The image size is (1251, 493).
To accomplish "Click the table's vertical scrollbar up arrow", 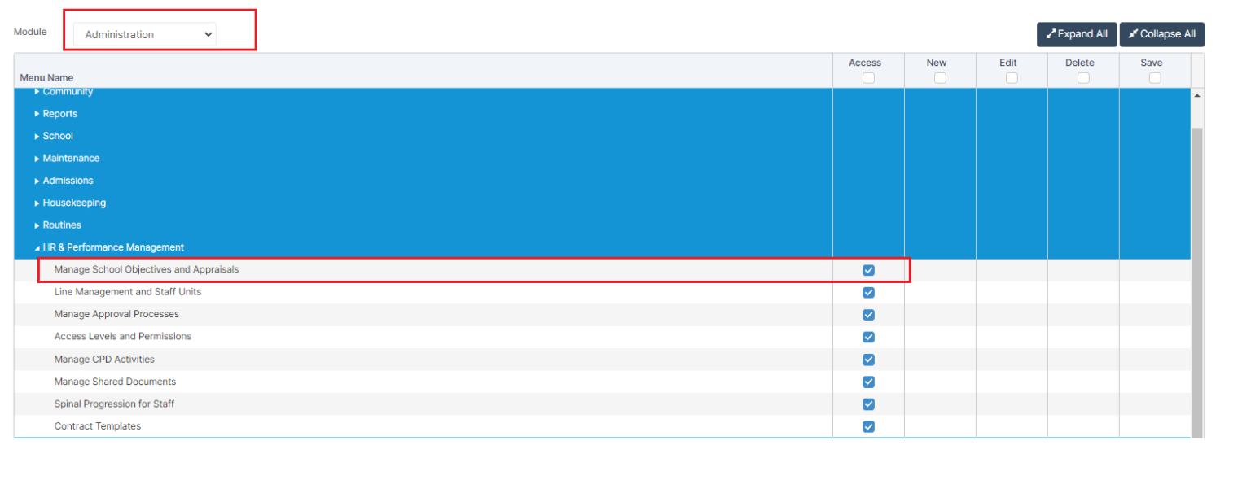I will tap(1197, 95).
